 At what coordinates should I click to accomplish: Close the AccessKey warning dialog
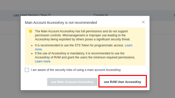(143, 22)
